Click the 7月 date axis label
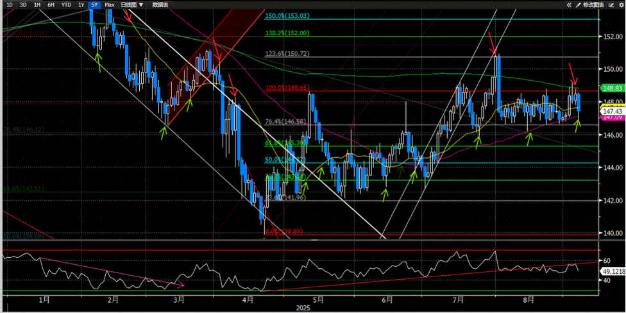This screenshot has height=313, width=626. [x=459, y=300]
